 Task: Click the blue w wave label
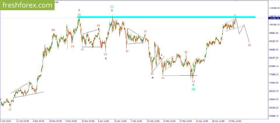click(153, 78)
